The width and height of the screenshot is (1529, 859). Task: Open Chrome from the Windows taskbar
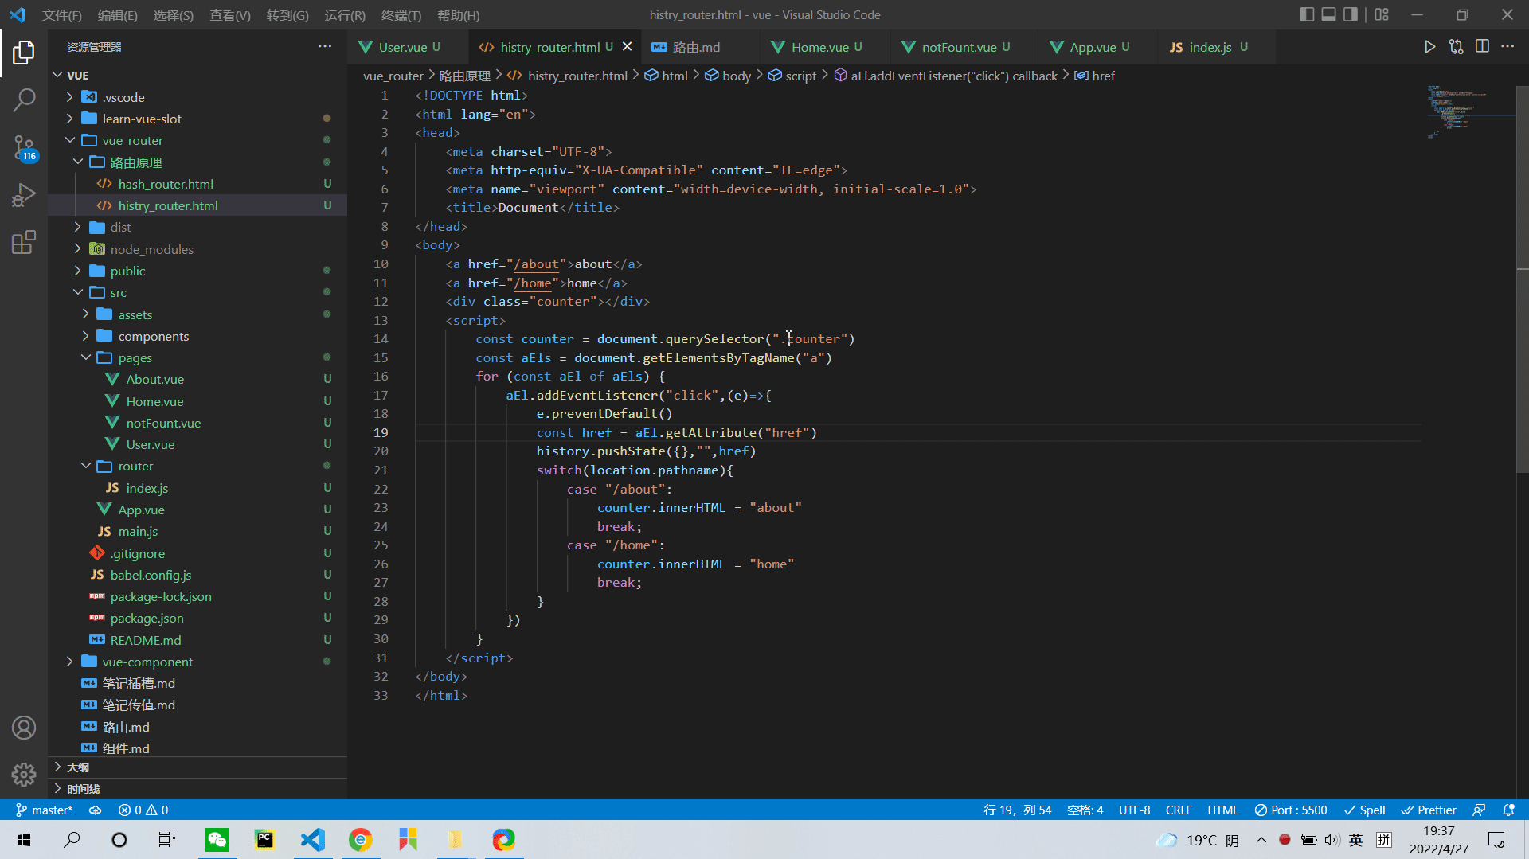(360, 840)
